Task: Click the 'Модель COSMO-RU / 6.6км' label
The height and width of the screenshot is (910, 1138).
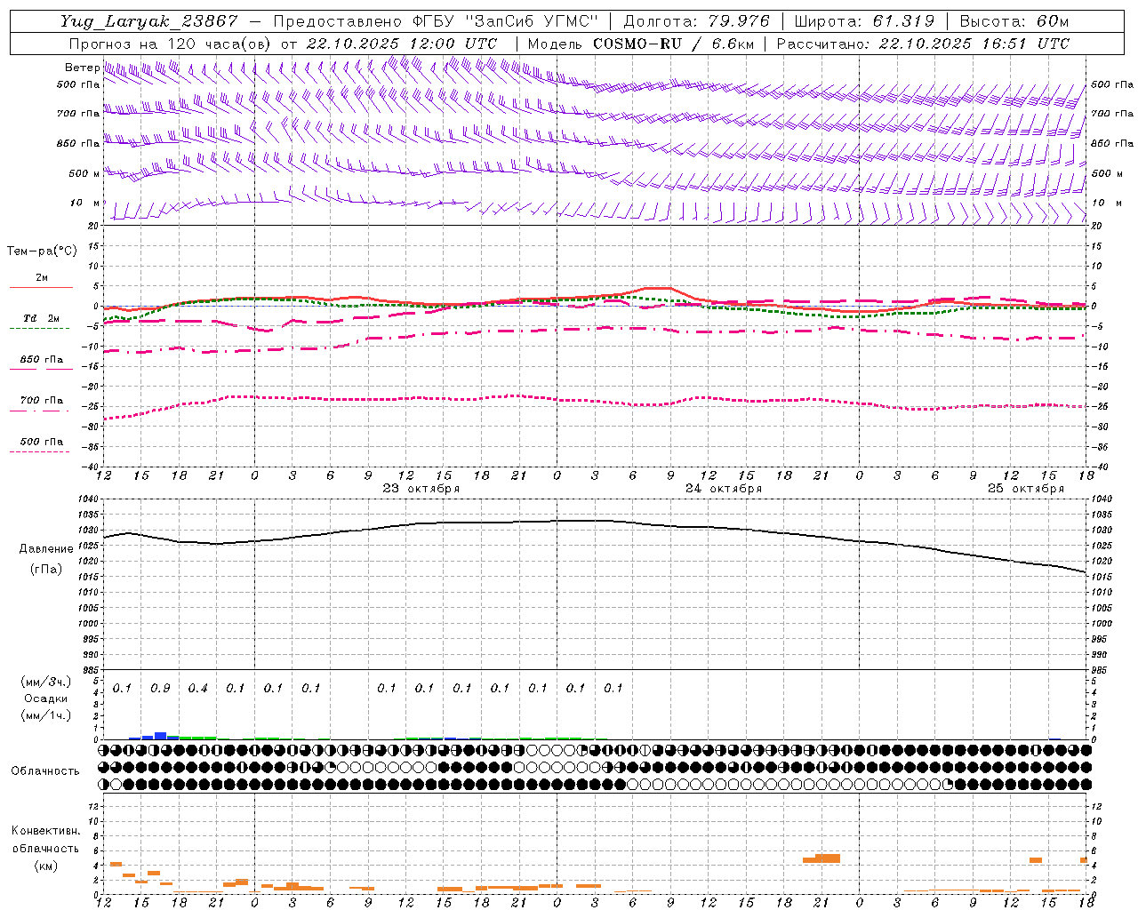Action: 641,44
